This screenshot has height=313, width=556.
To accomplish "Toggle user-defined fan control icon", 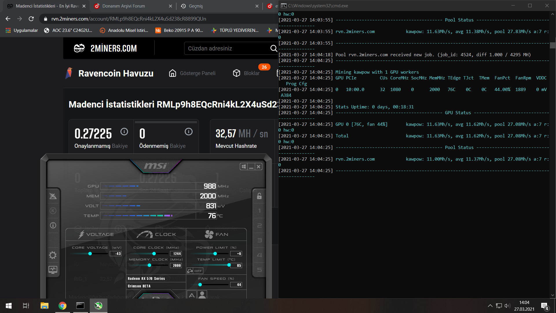I will tap(202, 295).
